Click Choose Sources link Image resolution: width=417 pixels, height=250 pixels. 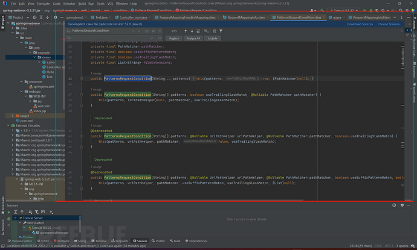389,24
